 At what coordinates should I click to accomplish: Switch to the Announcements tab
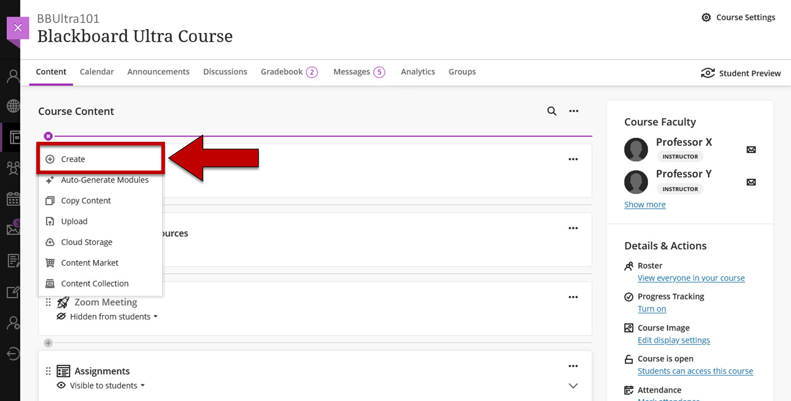[158, 72]
